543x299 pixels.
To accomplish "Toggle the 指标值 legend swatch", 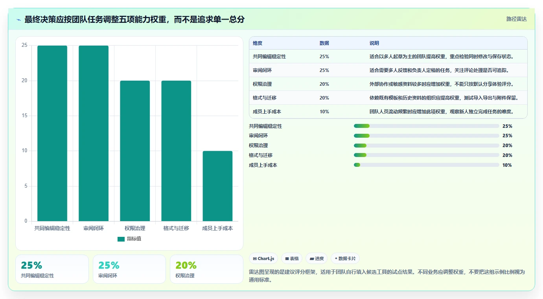I will (x=121, y=239).
